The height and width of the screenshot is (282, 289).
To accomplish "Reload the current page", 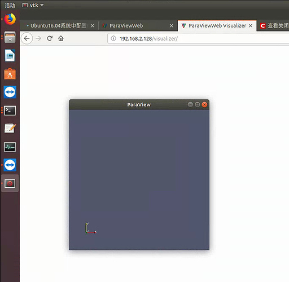I will [50, 38].
